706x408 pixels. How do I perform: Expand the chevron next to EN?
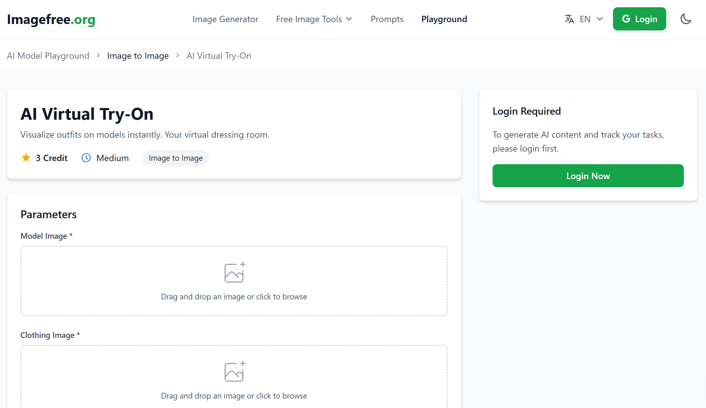[600, 19]
